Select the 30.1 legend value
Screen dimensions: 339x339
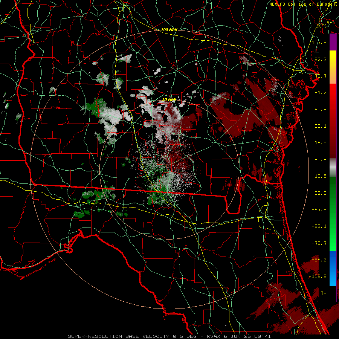[x=321, y=126]
